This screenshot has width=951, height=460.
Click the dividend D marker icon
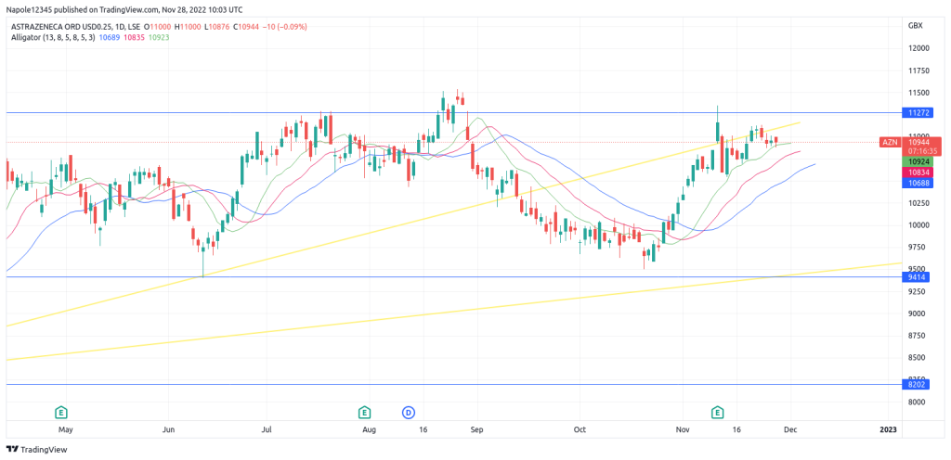point(409,413)
